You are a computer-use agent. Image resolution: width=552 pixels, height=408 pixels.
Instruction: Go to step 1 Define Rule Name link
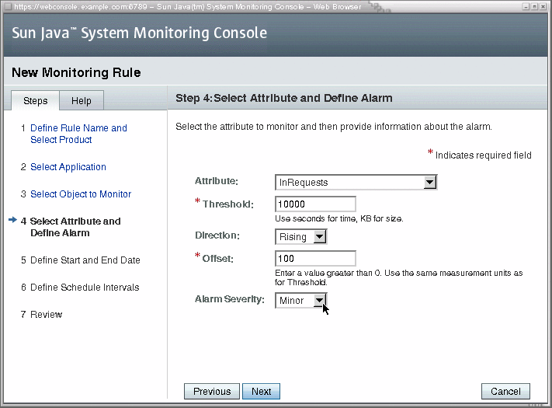tap(78, 134)
